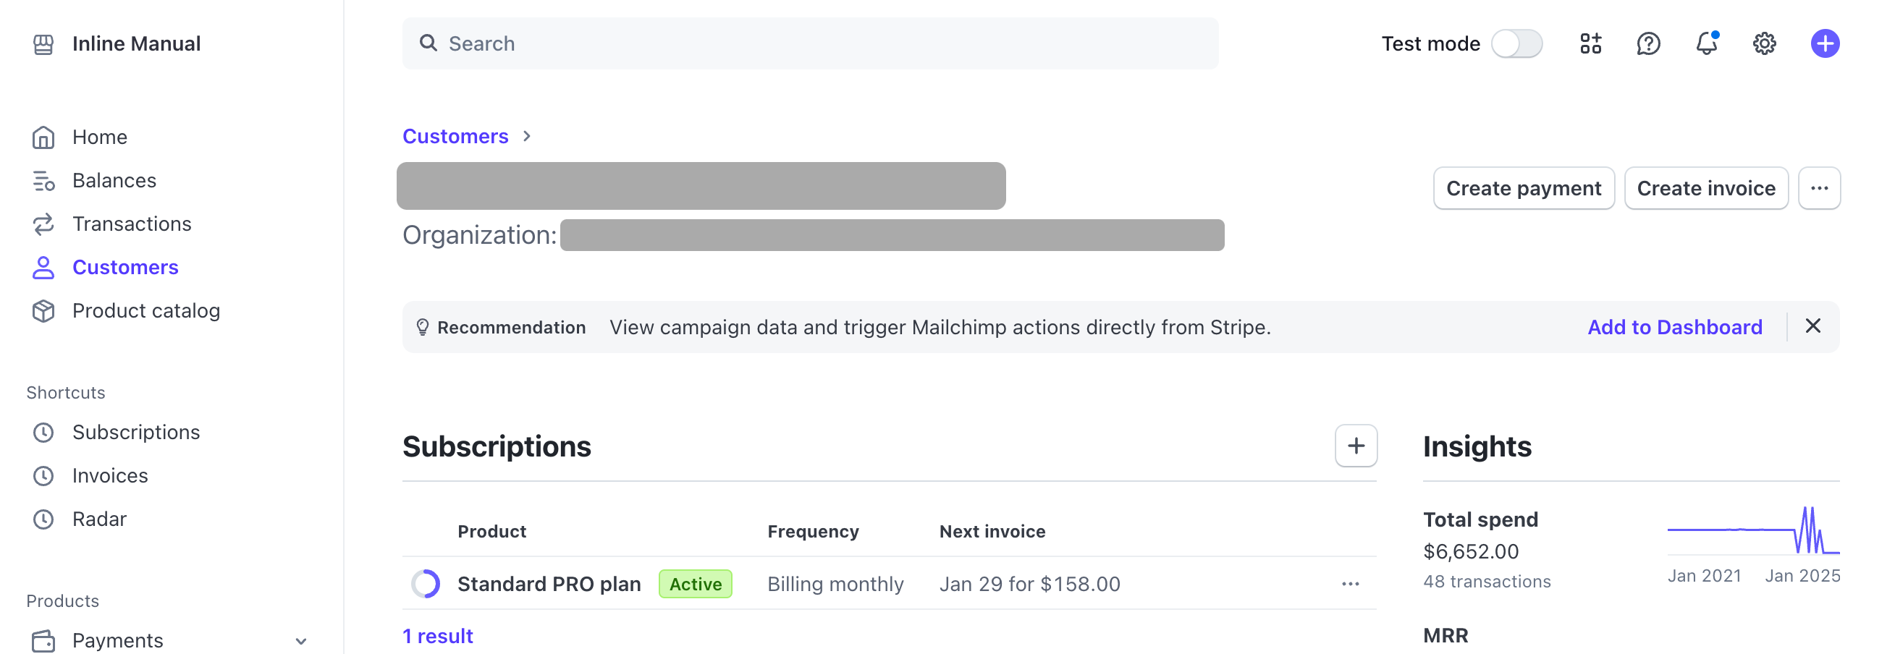Add a subscription with plus icon

click(1356, 446)
